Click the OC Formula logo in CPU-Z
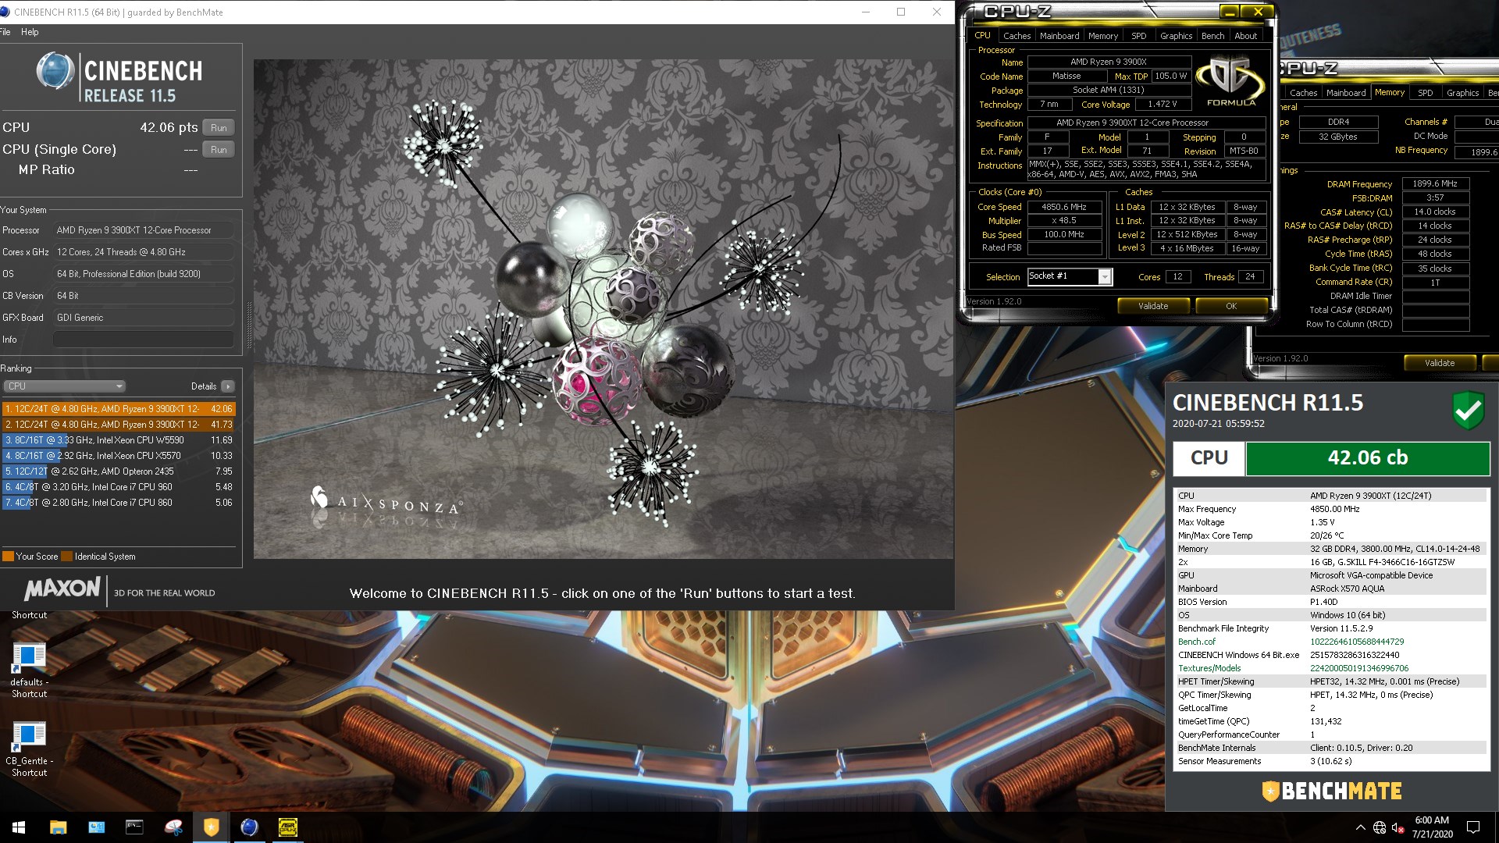Viewport: 1499px width, 843px height. click(1230, 81)
